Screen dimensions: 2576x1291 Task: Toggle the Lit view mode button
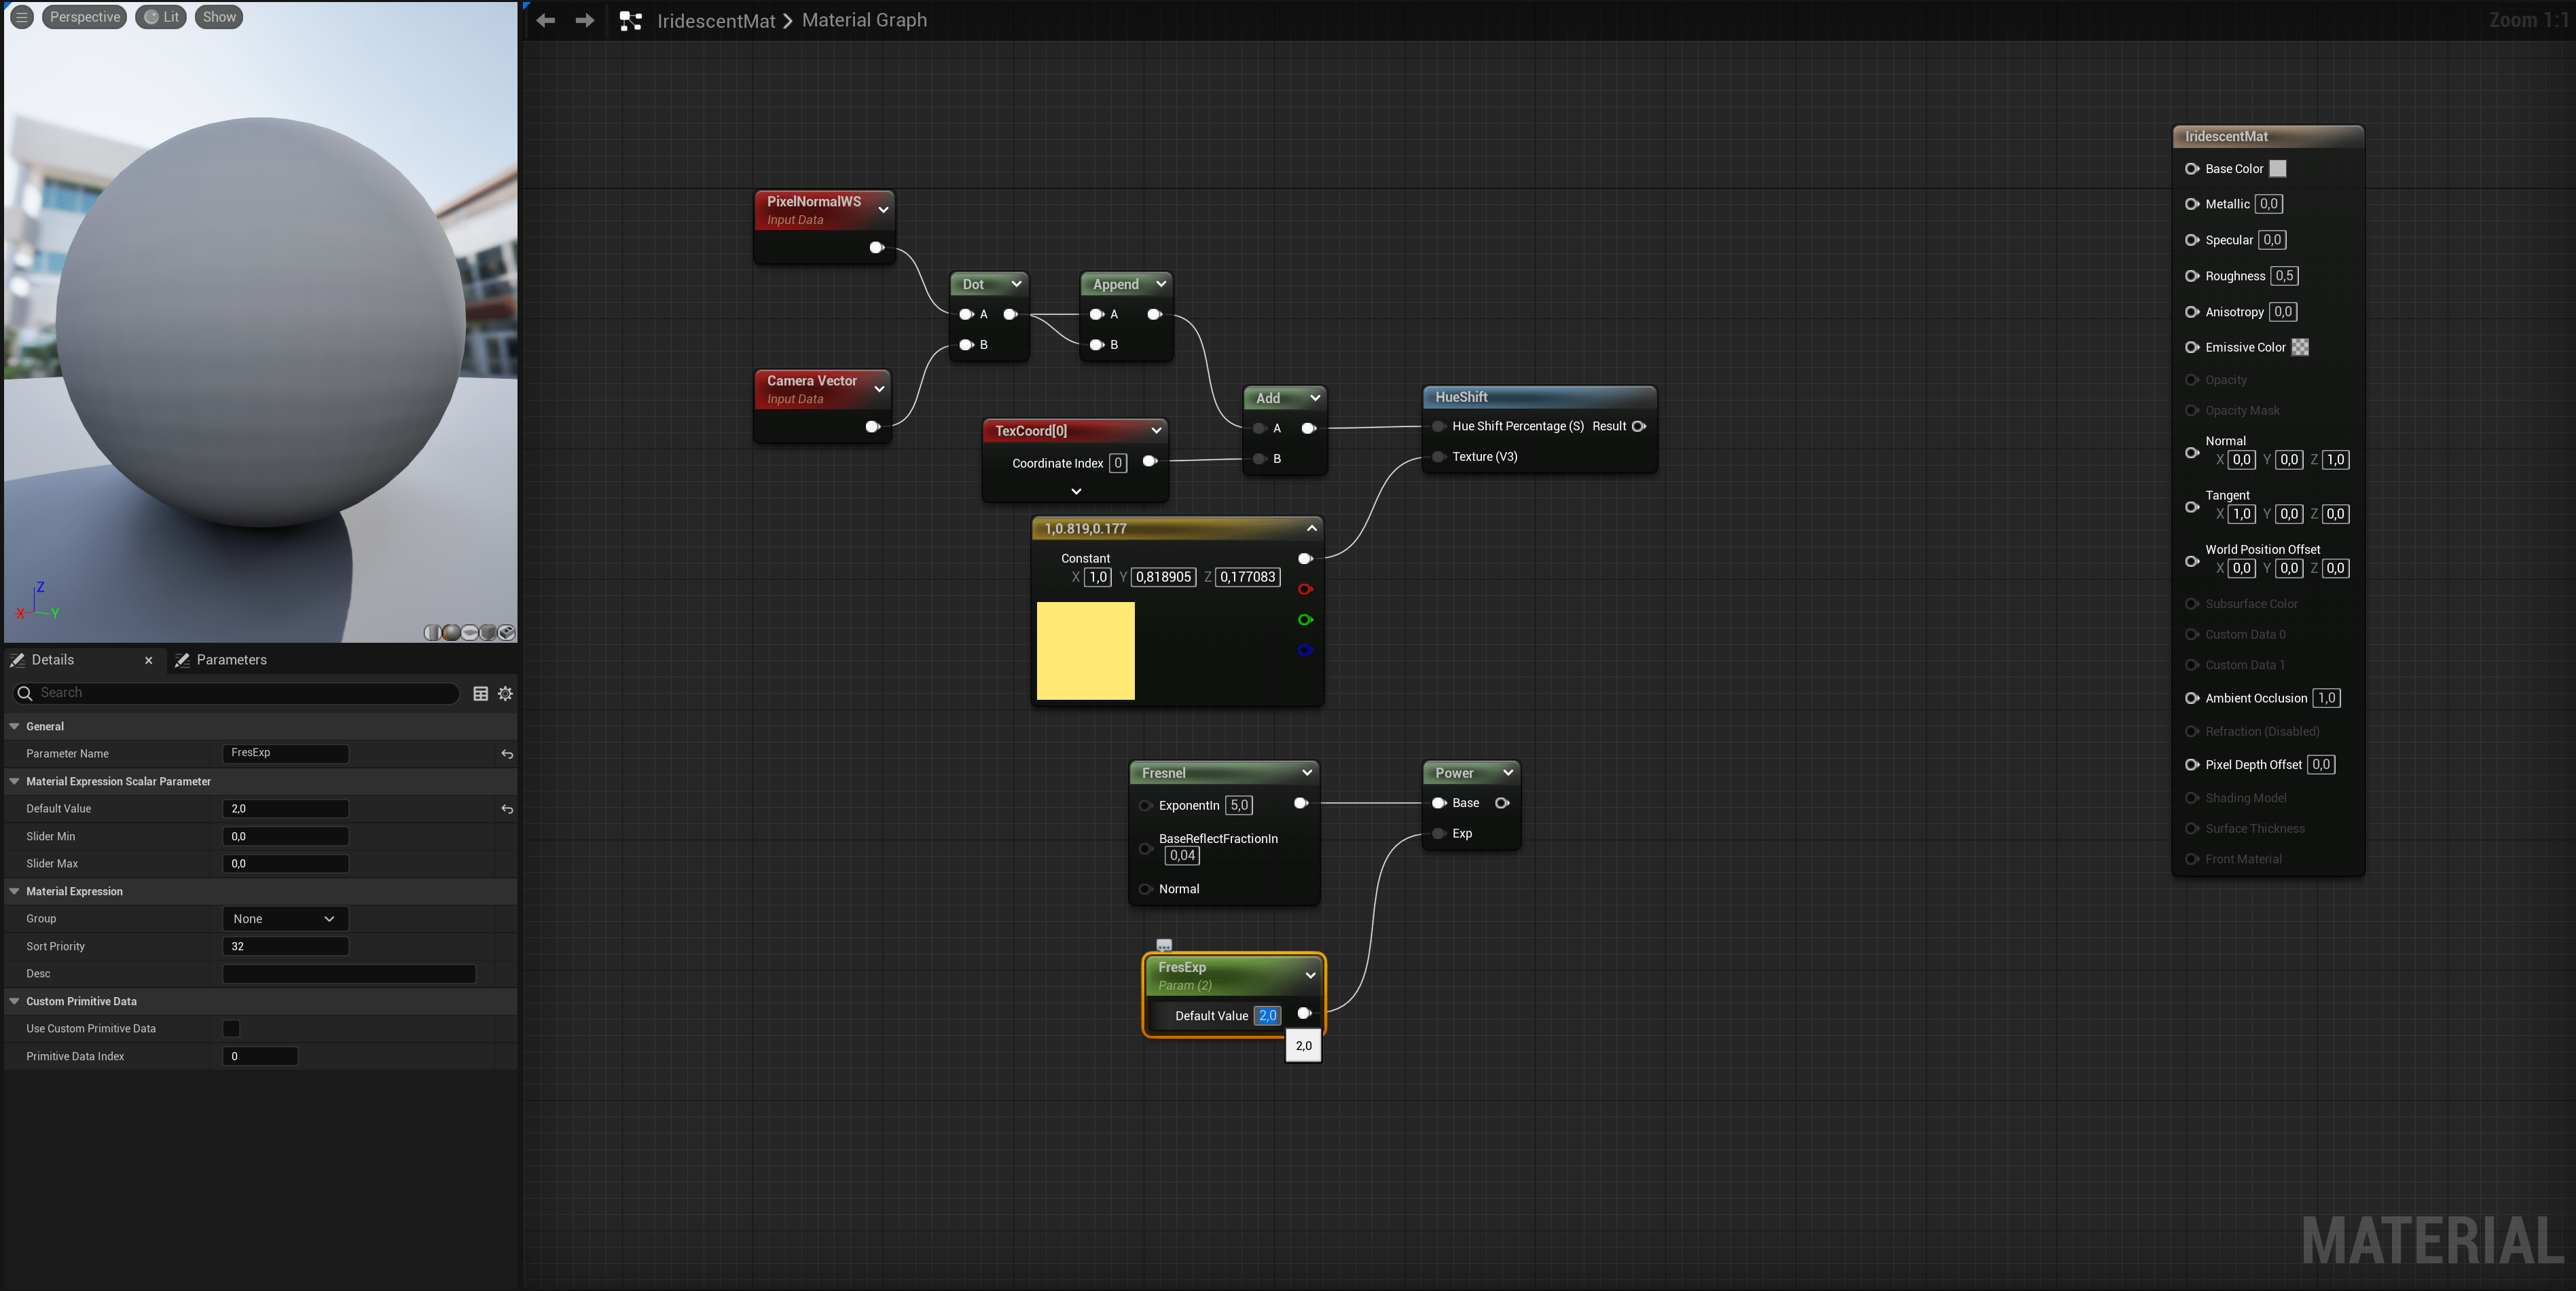[161, 17]
